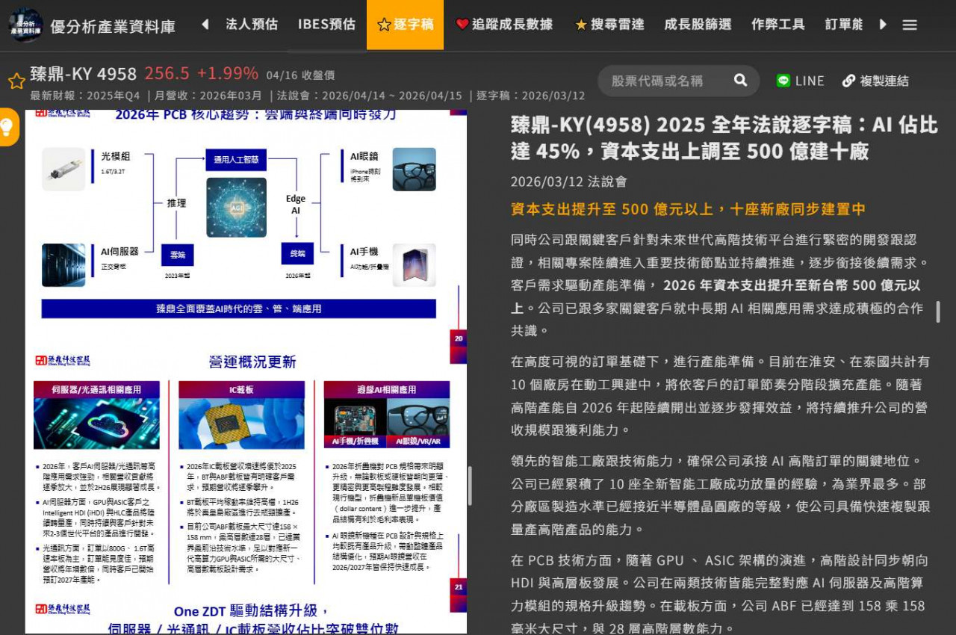Toggle the favorite star beside 臻鼎-KY 4958

[16, 81]
